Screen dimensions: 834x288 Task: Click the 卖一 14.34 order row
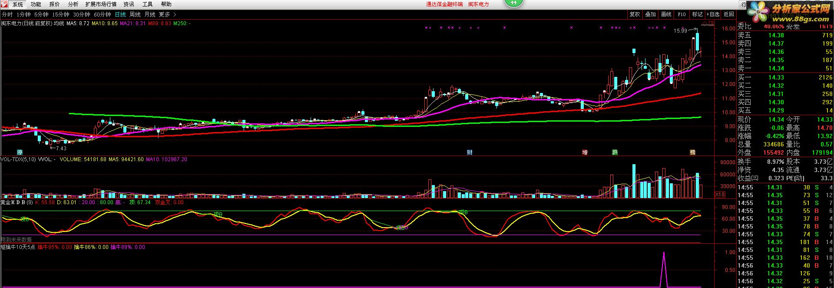point(785,68)
